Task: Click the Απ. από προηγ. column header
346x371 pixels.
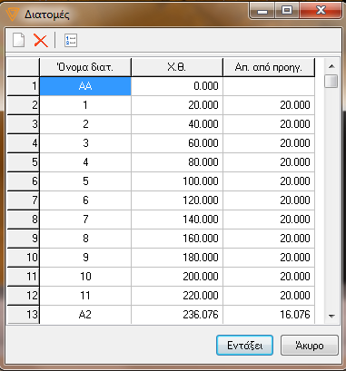Action: (269, 67)
